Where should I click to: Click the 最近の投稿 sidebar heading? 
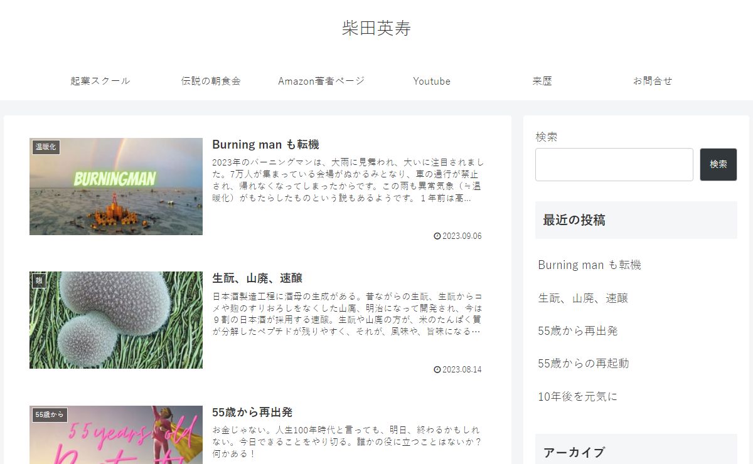pyautogui.click(x=636, y=220)
